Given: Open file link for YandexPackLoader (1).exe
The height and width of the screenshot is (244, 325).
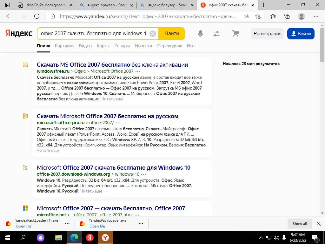Looking at the screenshot, I should coord(23,226).
